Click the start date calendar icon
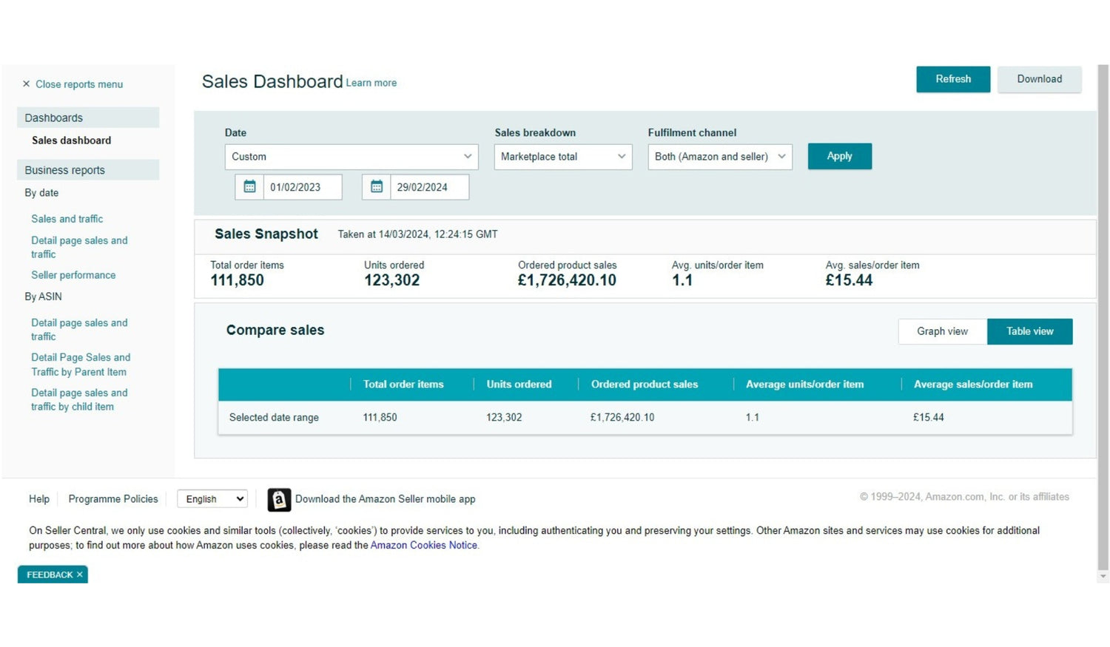The image size is (1110, 647). 249,187
